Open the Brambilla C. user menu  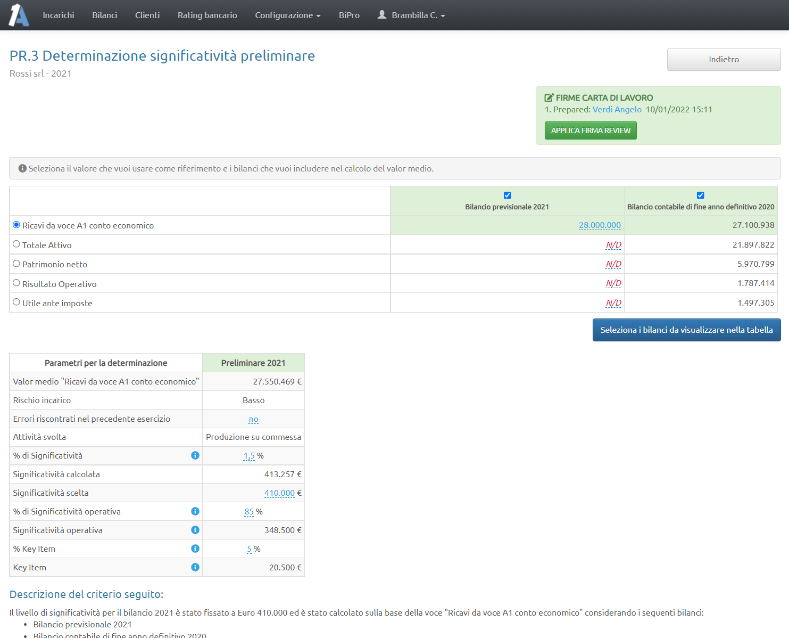[411, 15]
